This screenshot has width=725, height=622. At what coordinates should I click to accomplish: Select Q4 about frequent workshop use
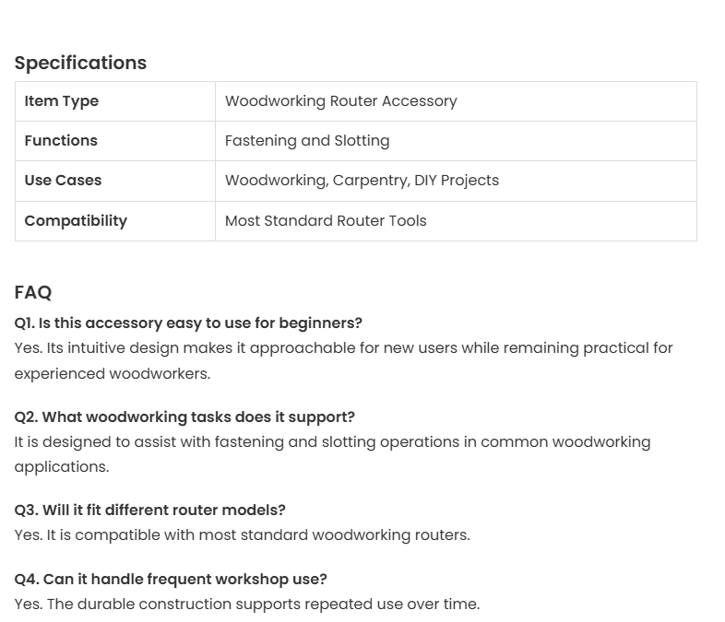tap(171, 580)
